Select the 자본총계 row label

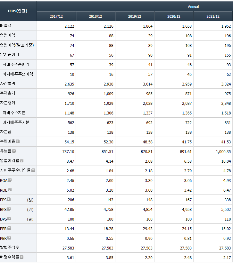pos(7,103)
